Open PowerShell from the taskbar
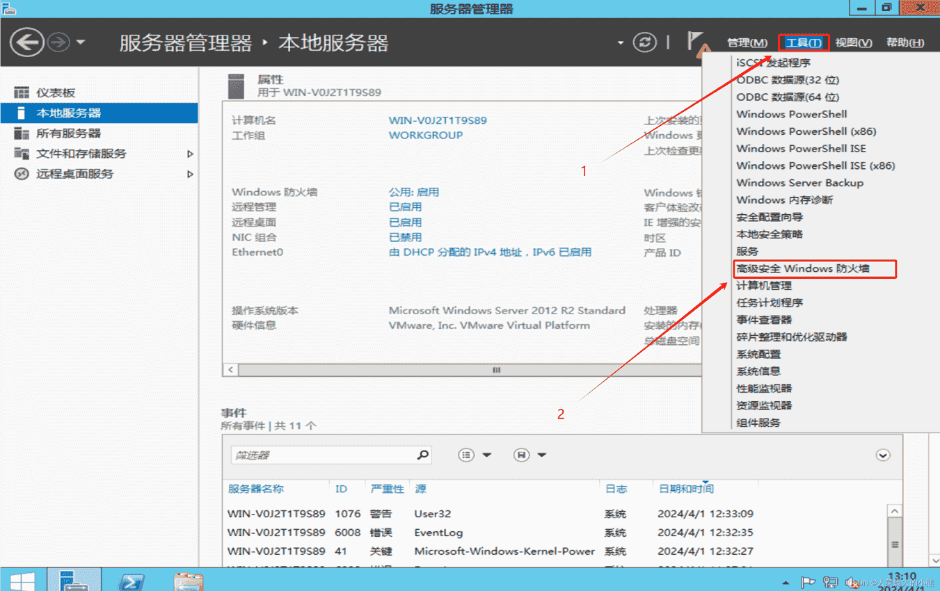The image size is (940, 591). (x=132, y=581)
